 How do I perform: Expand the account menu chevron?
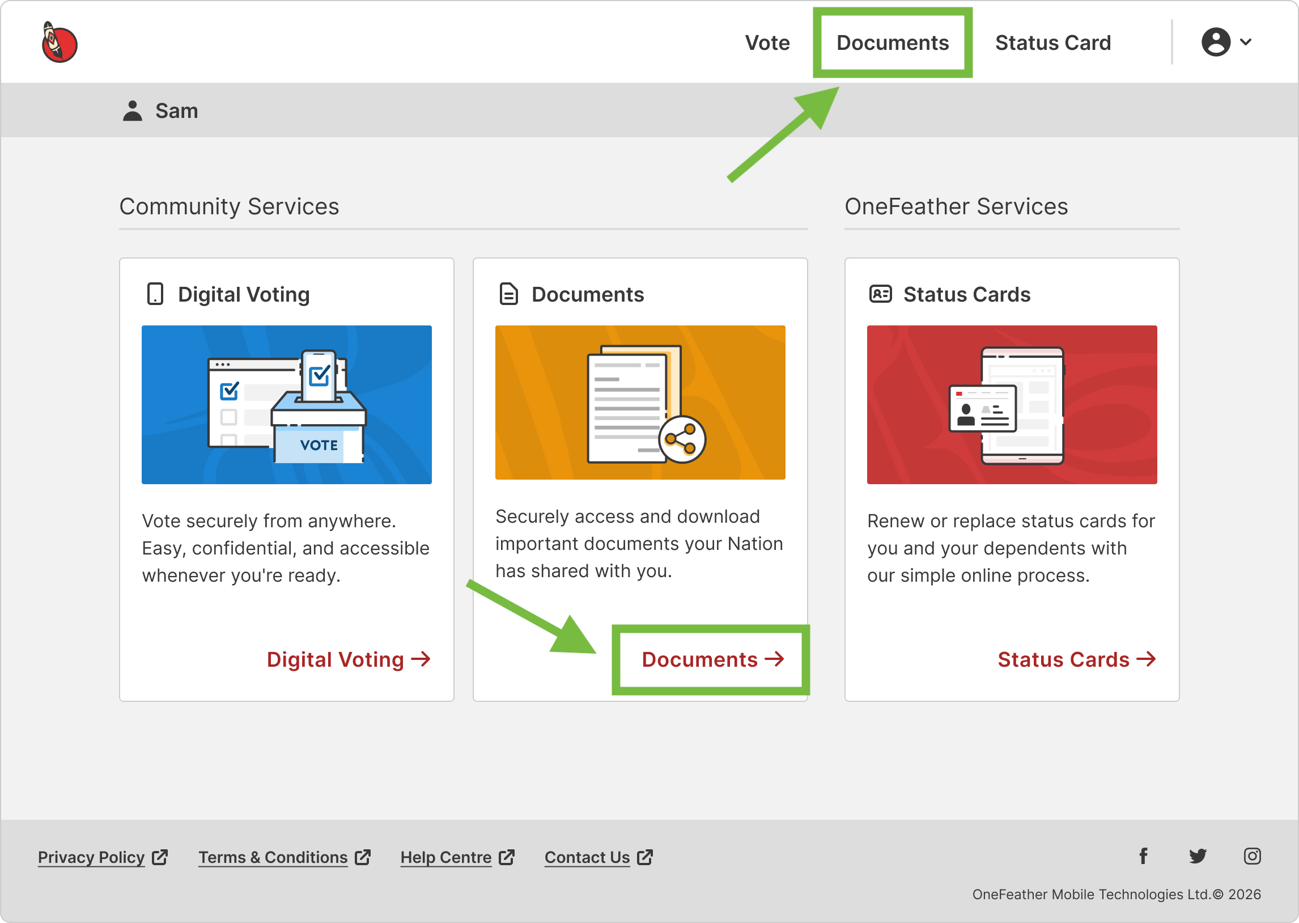1246,42
